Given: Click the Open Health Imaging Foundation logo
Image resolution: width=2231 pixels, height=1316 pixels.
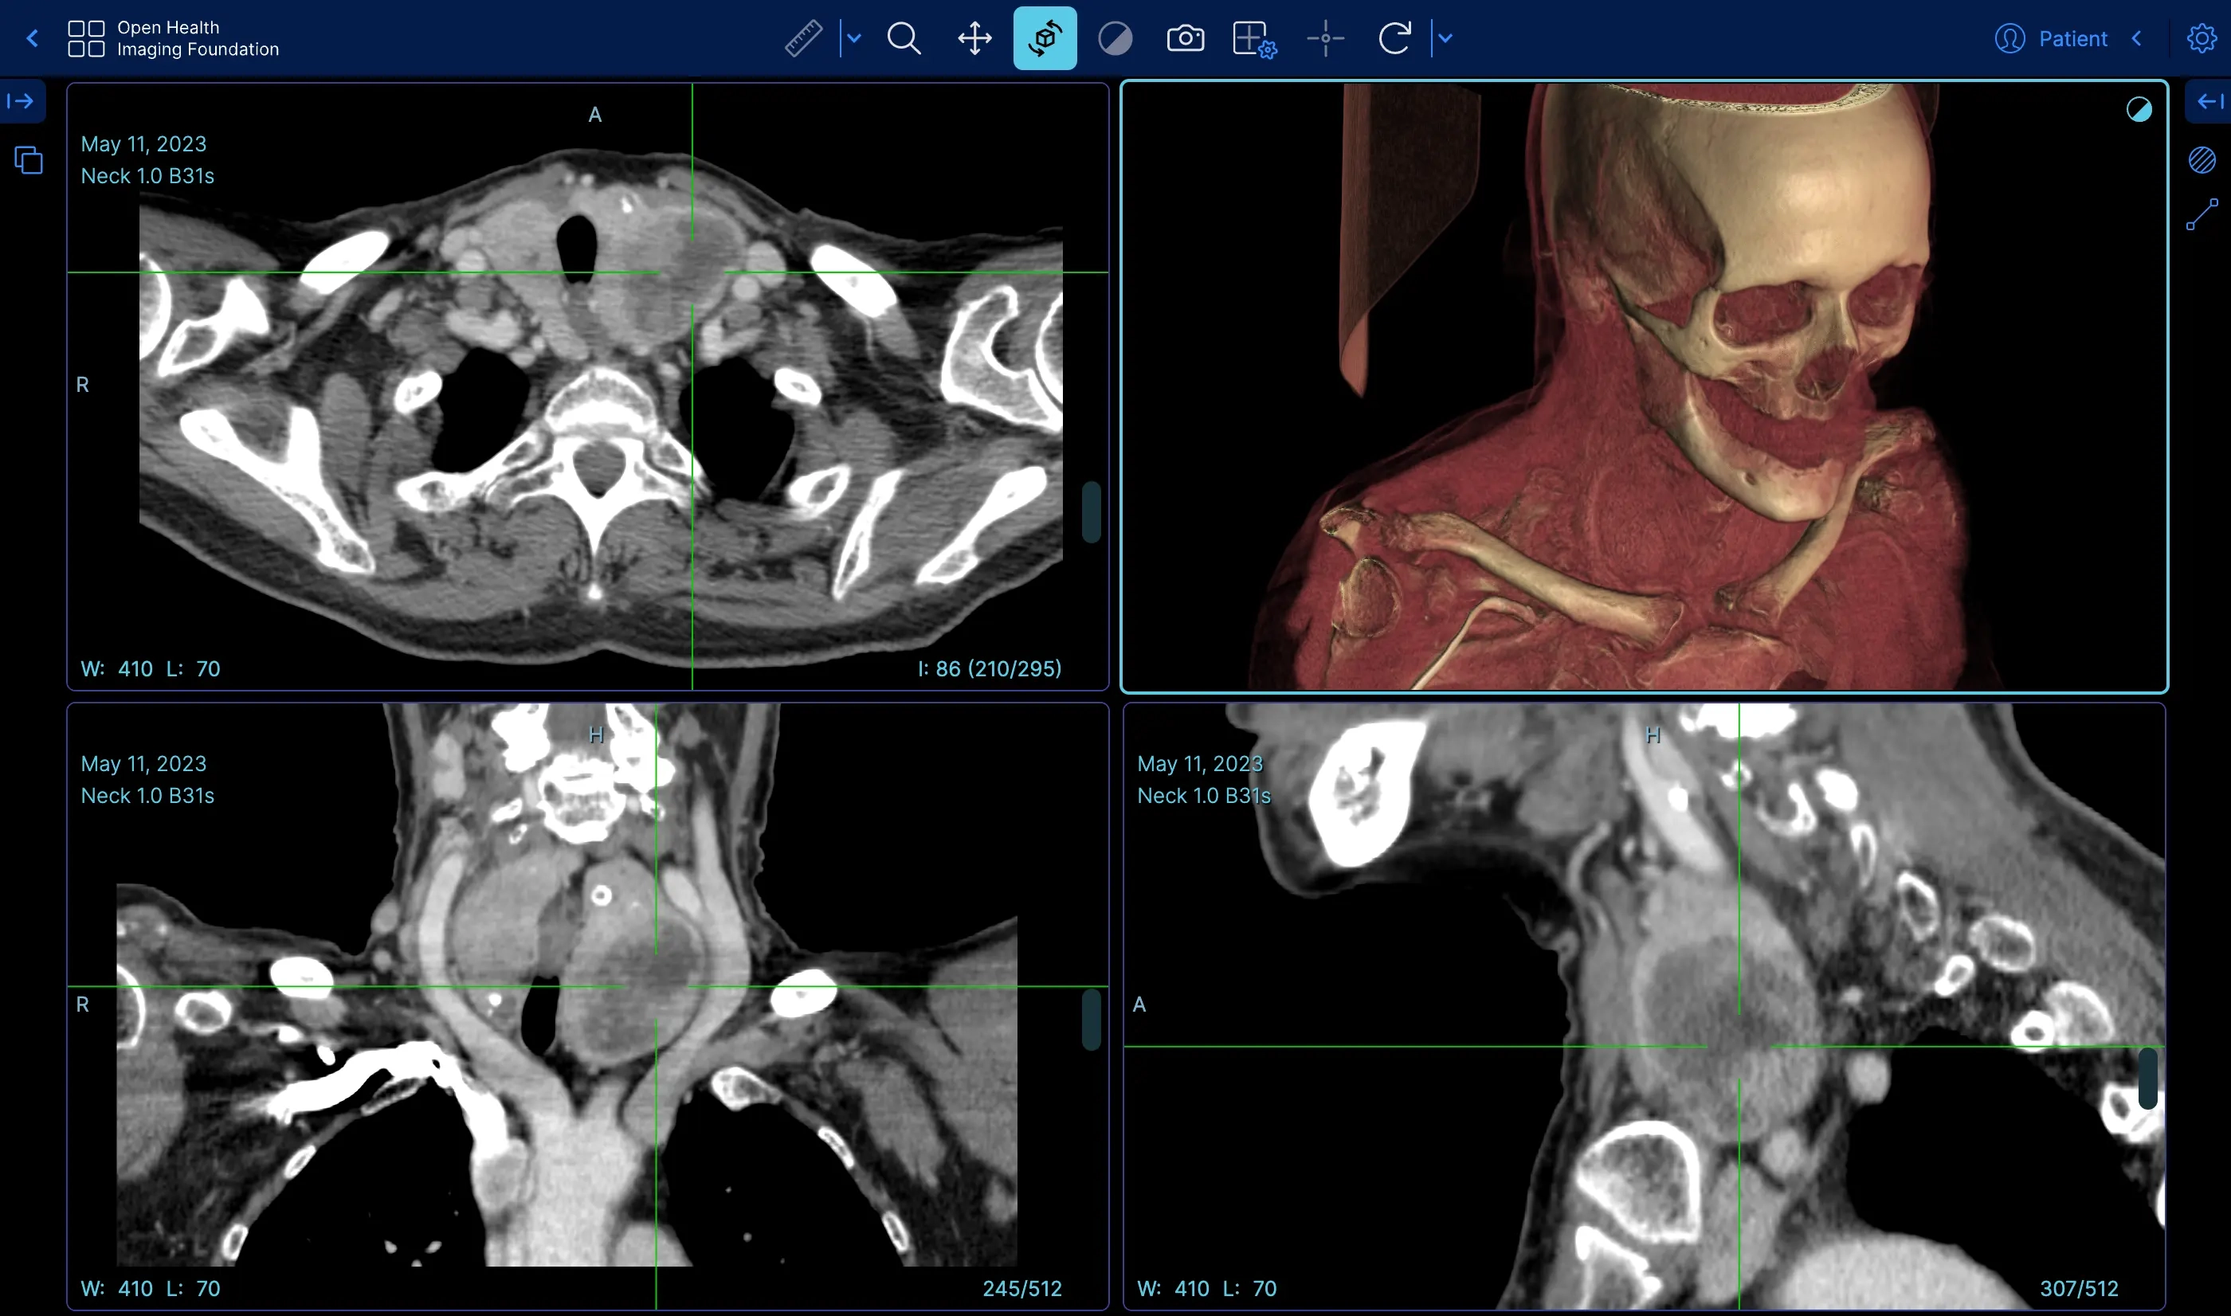Looking at the screenshot, I should 174,38.
